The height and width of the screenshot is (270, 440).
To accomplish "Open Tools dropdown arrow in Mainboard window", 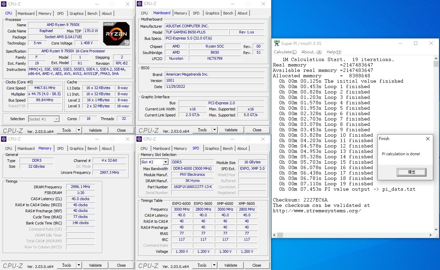I will [x=214, y=130].
